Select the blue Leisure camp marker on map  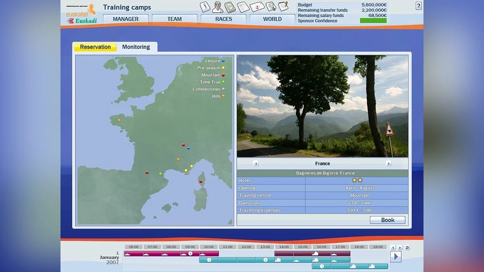point(188,148)
